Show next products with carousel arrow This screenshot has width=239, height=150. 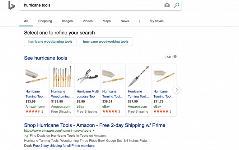(176, 90)
